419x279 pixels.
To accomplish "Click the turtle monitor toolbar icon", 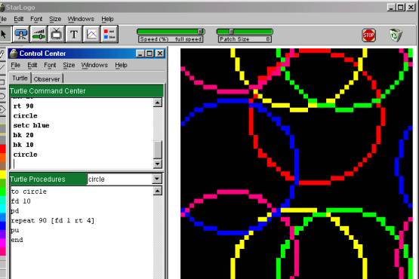I will pyautogui.click(x=21, y=34).
